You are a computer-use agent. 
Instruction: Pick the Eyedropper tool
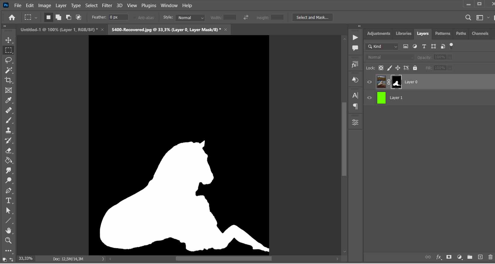pyautogui.click(x=8, y=100)
